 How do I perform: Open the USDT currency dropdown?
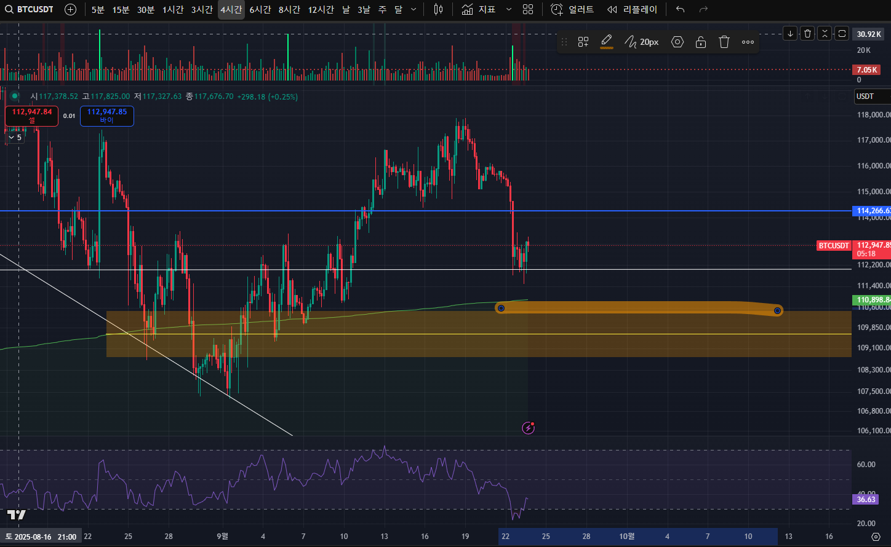(871, 96)
